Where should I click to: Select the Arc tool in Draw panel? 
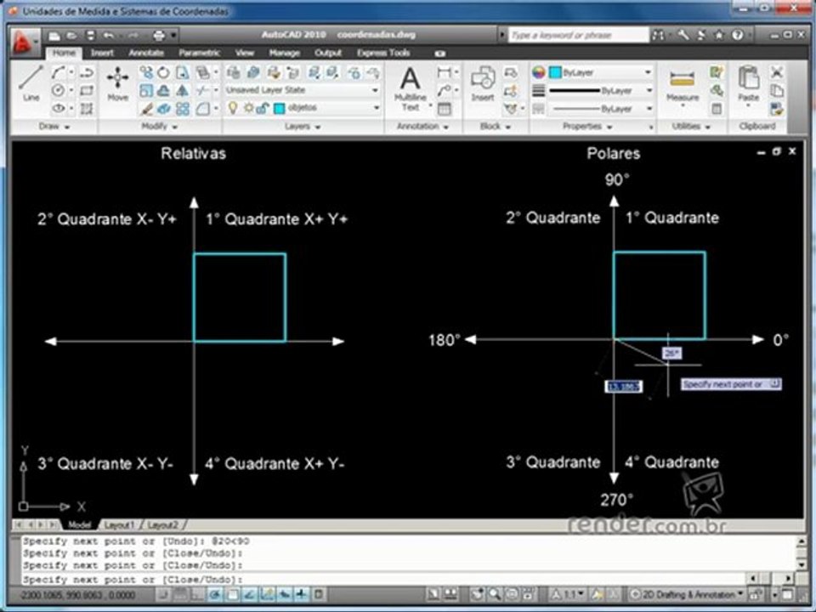coord(59,72)
